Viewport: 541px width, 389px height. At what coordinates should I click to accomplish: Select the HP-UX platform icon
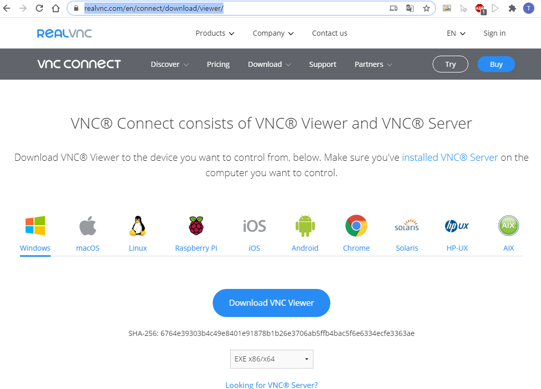pos(457,226)
